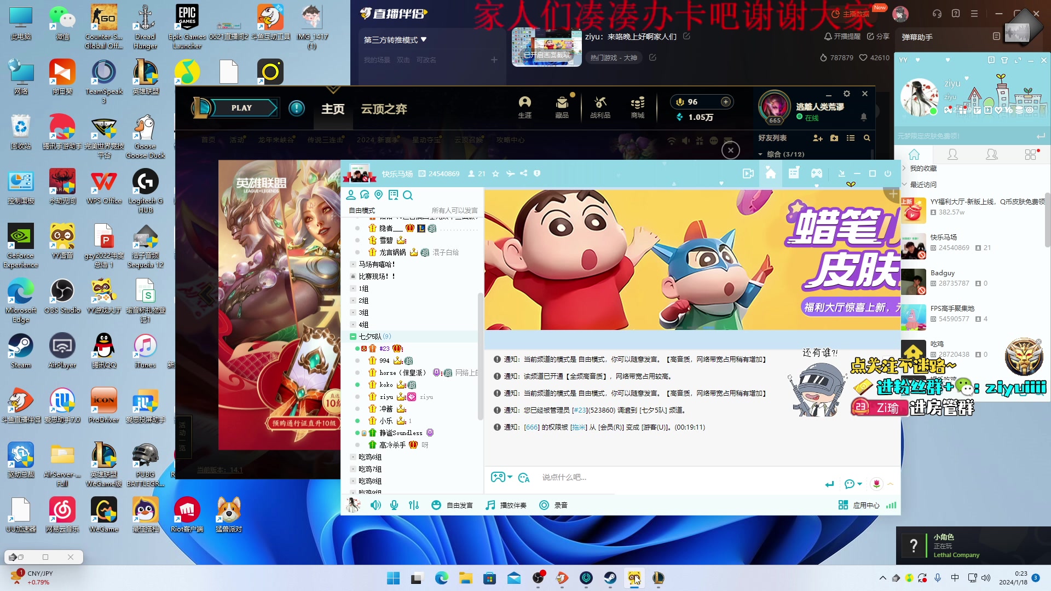Open 战利品 loot icon in League client

tap(600, 107)
